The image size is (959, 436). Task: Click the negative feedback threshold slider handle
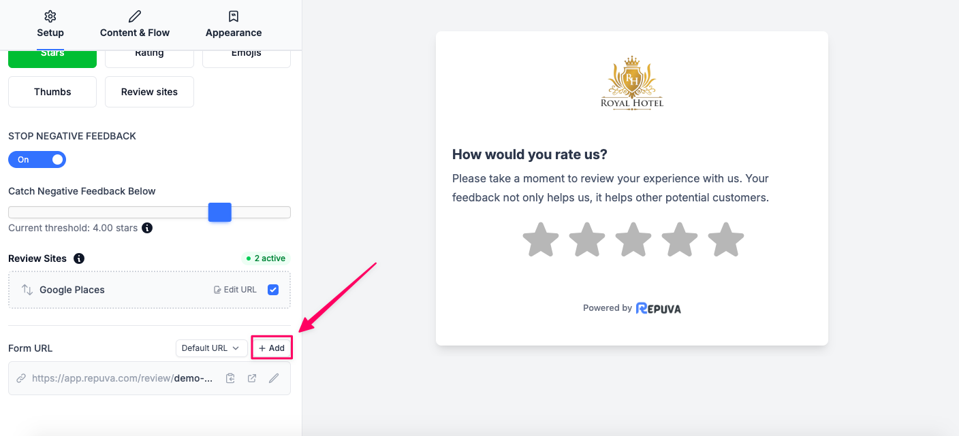tap(220, 212)
